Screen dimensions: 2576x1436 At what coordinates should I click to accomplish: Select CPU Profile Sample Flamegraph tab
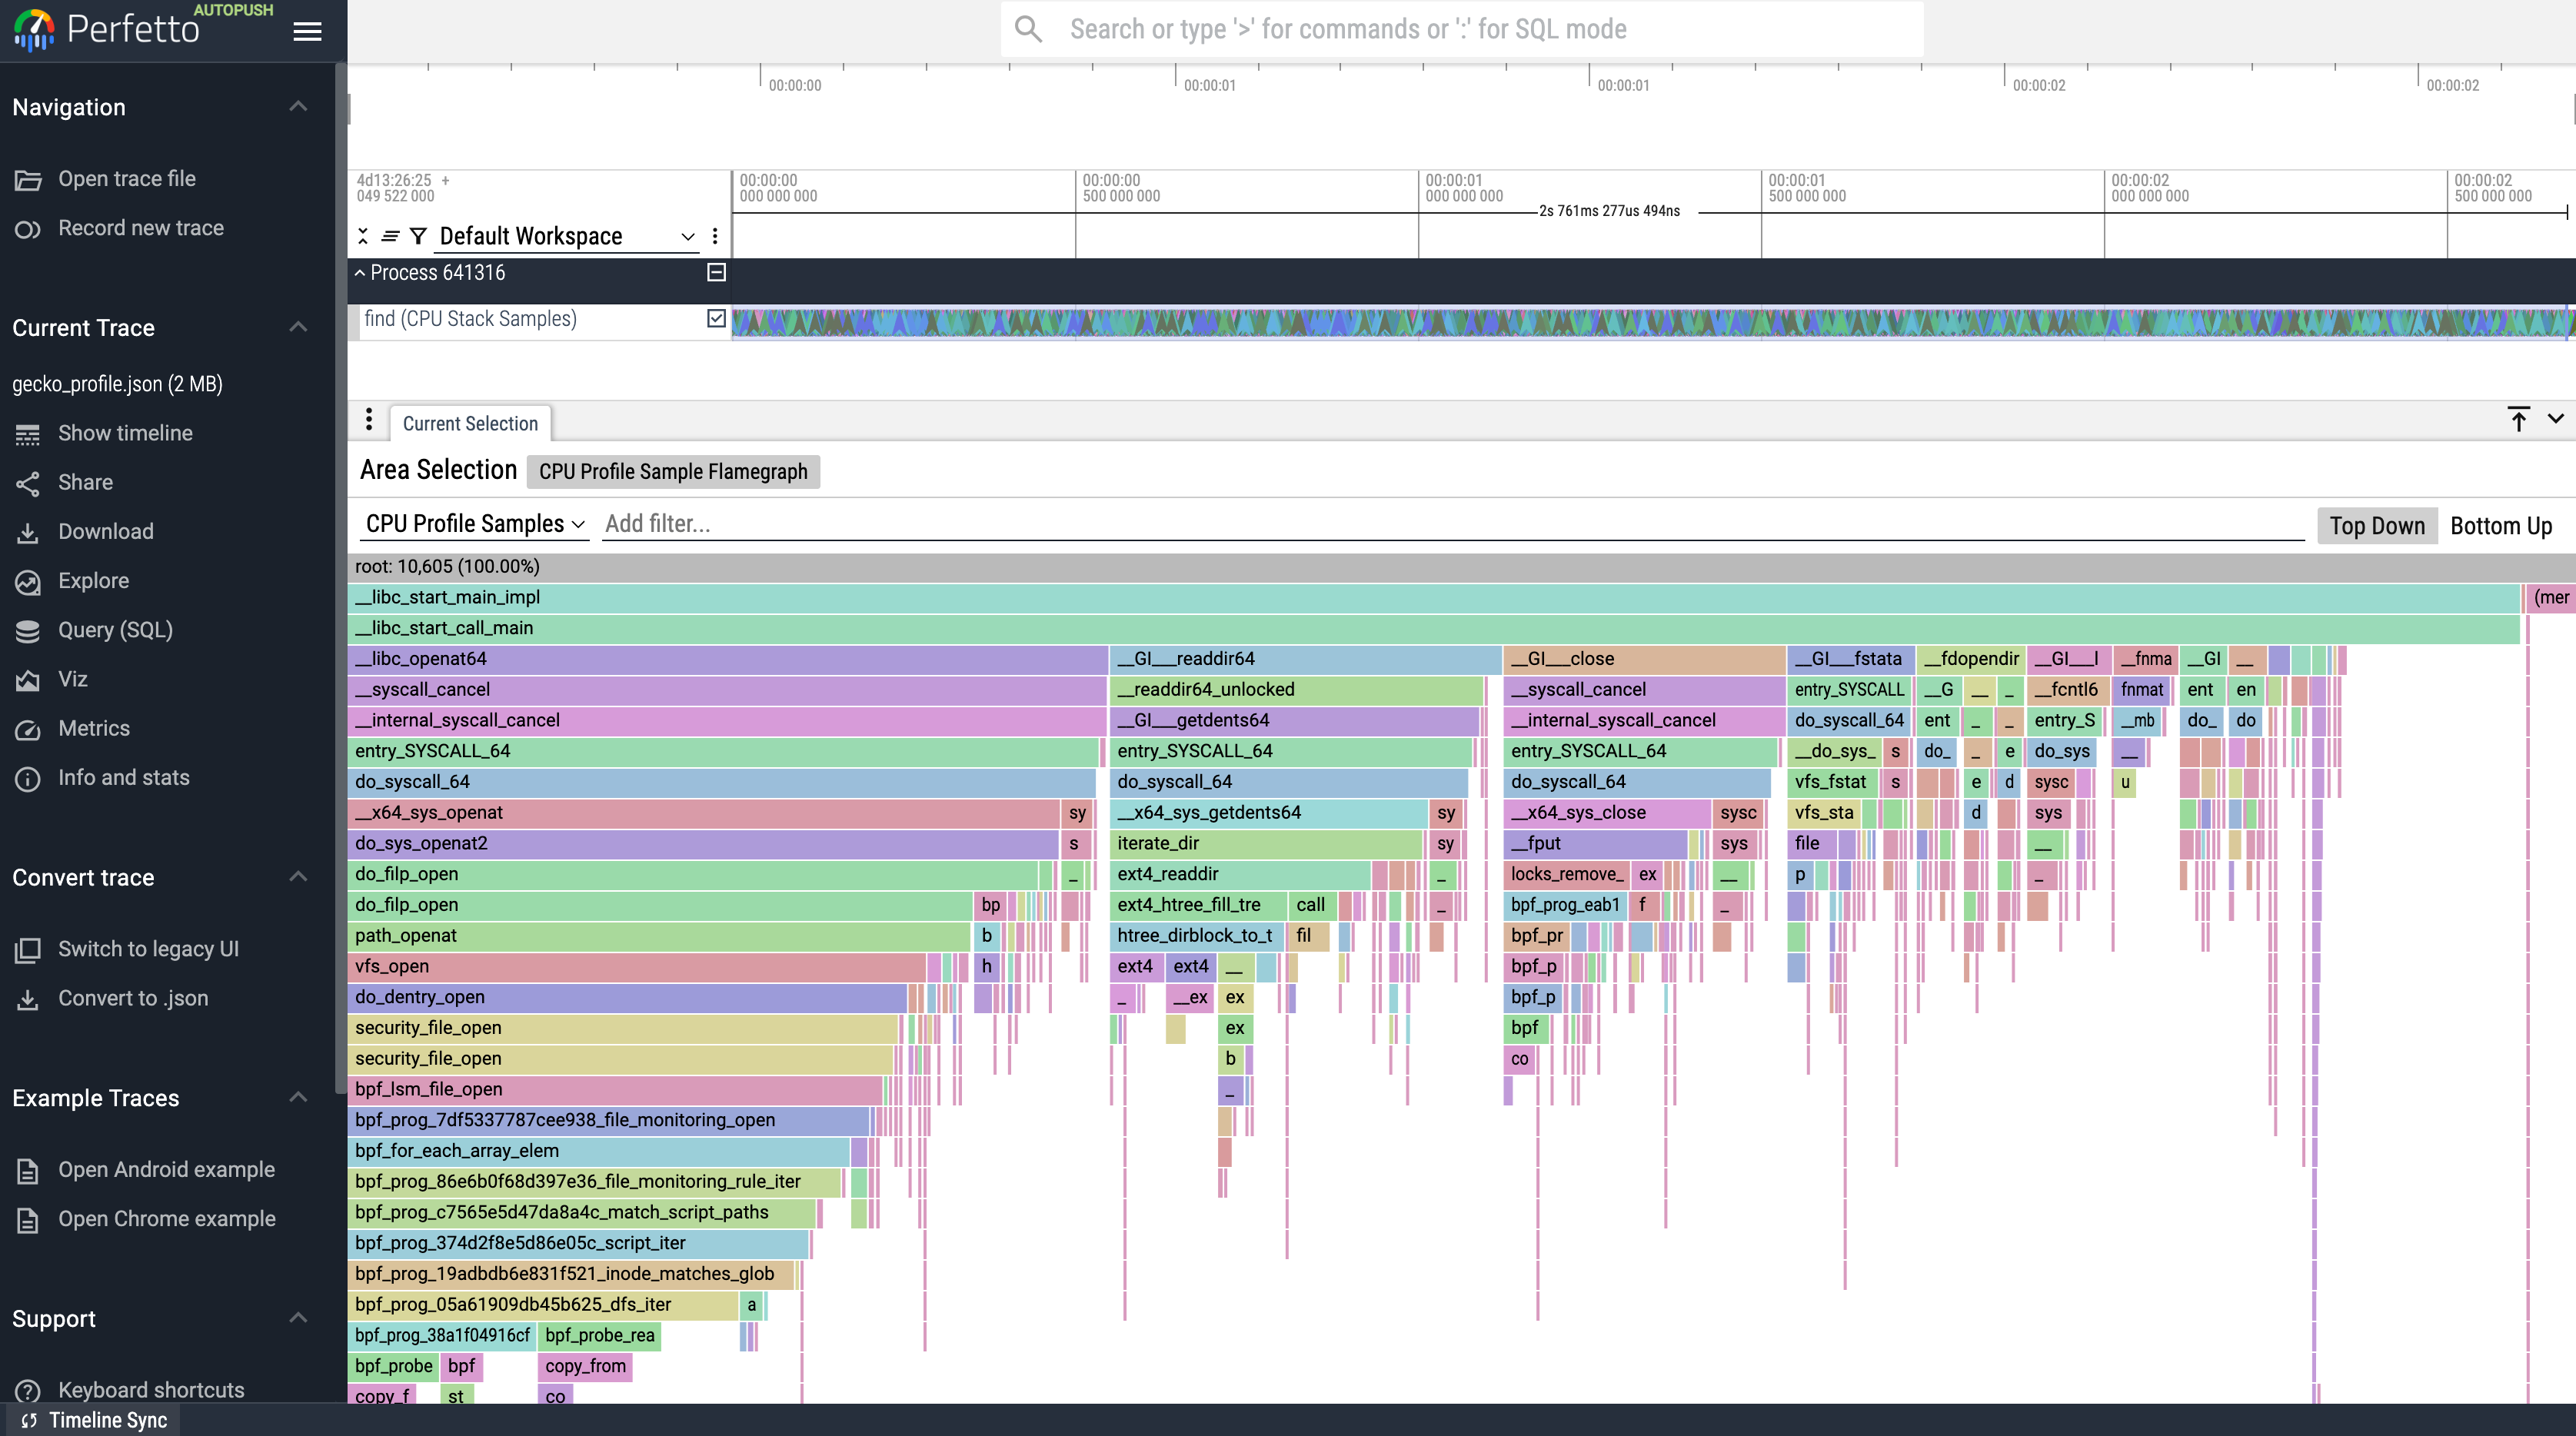coord(673,472)
